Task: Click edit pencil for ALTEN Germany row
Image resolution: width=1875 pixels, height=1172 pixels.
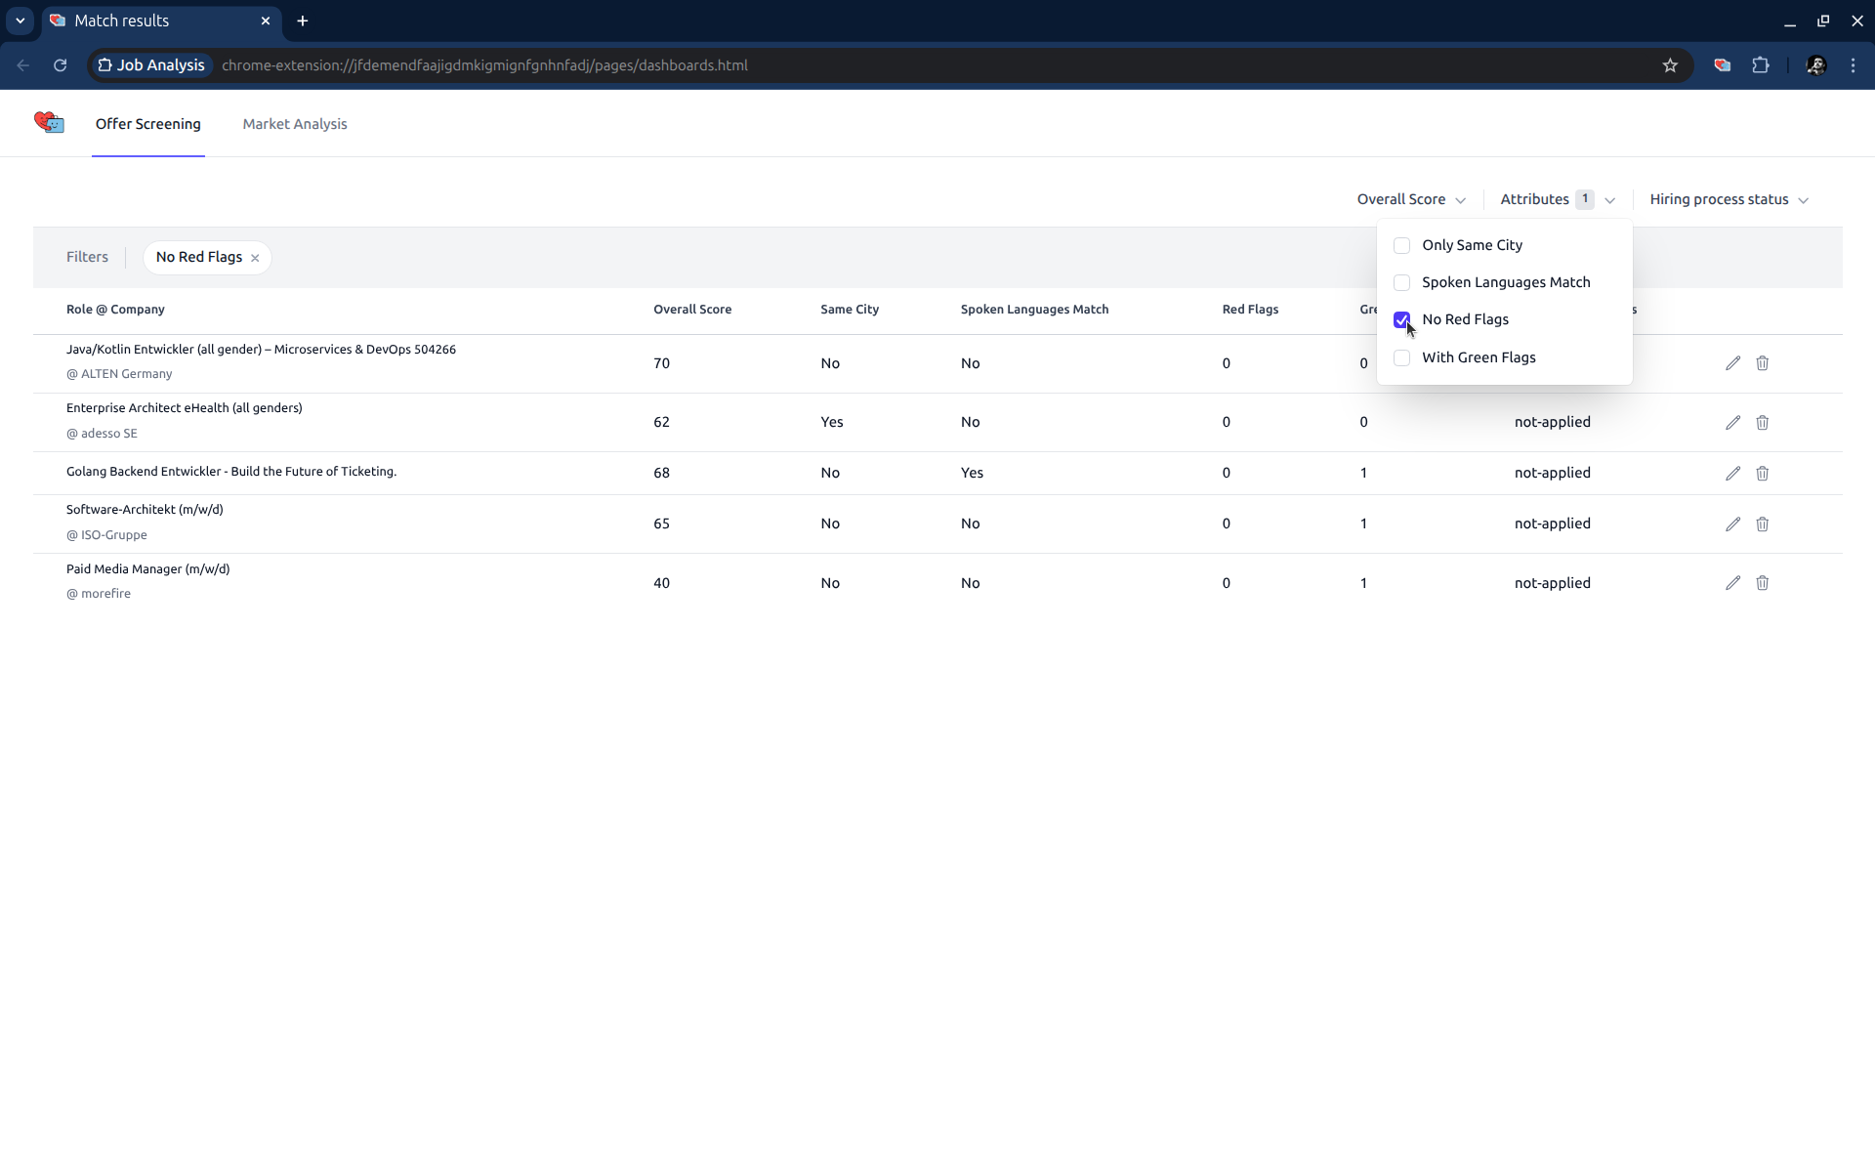Action: pyautogui.click(x=1732, y=363)
